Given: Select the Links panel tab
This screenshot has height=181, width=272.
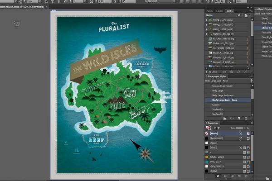Looking at the screenshot, I should point(229,11).
